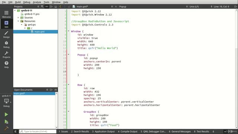
Task: Build project with the hammer icon
Action: click(x=6, y=128)
